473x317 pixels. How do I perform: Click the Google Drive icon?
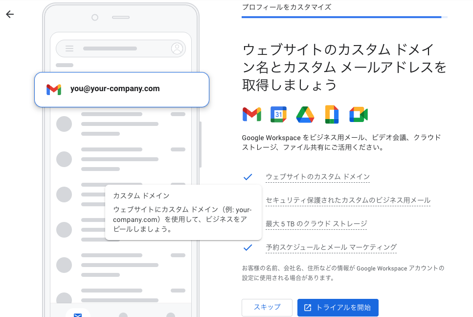pyautogui.click(x=305, y=115)
